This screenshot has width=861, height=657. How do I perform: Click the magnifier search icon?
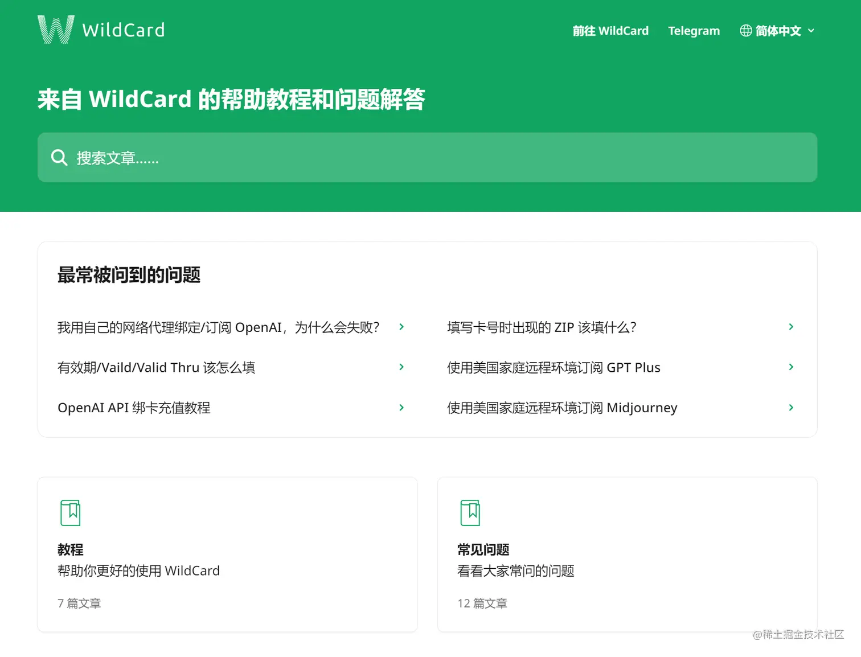59,158
